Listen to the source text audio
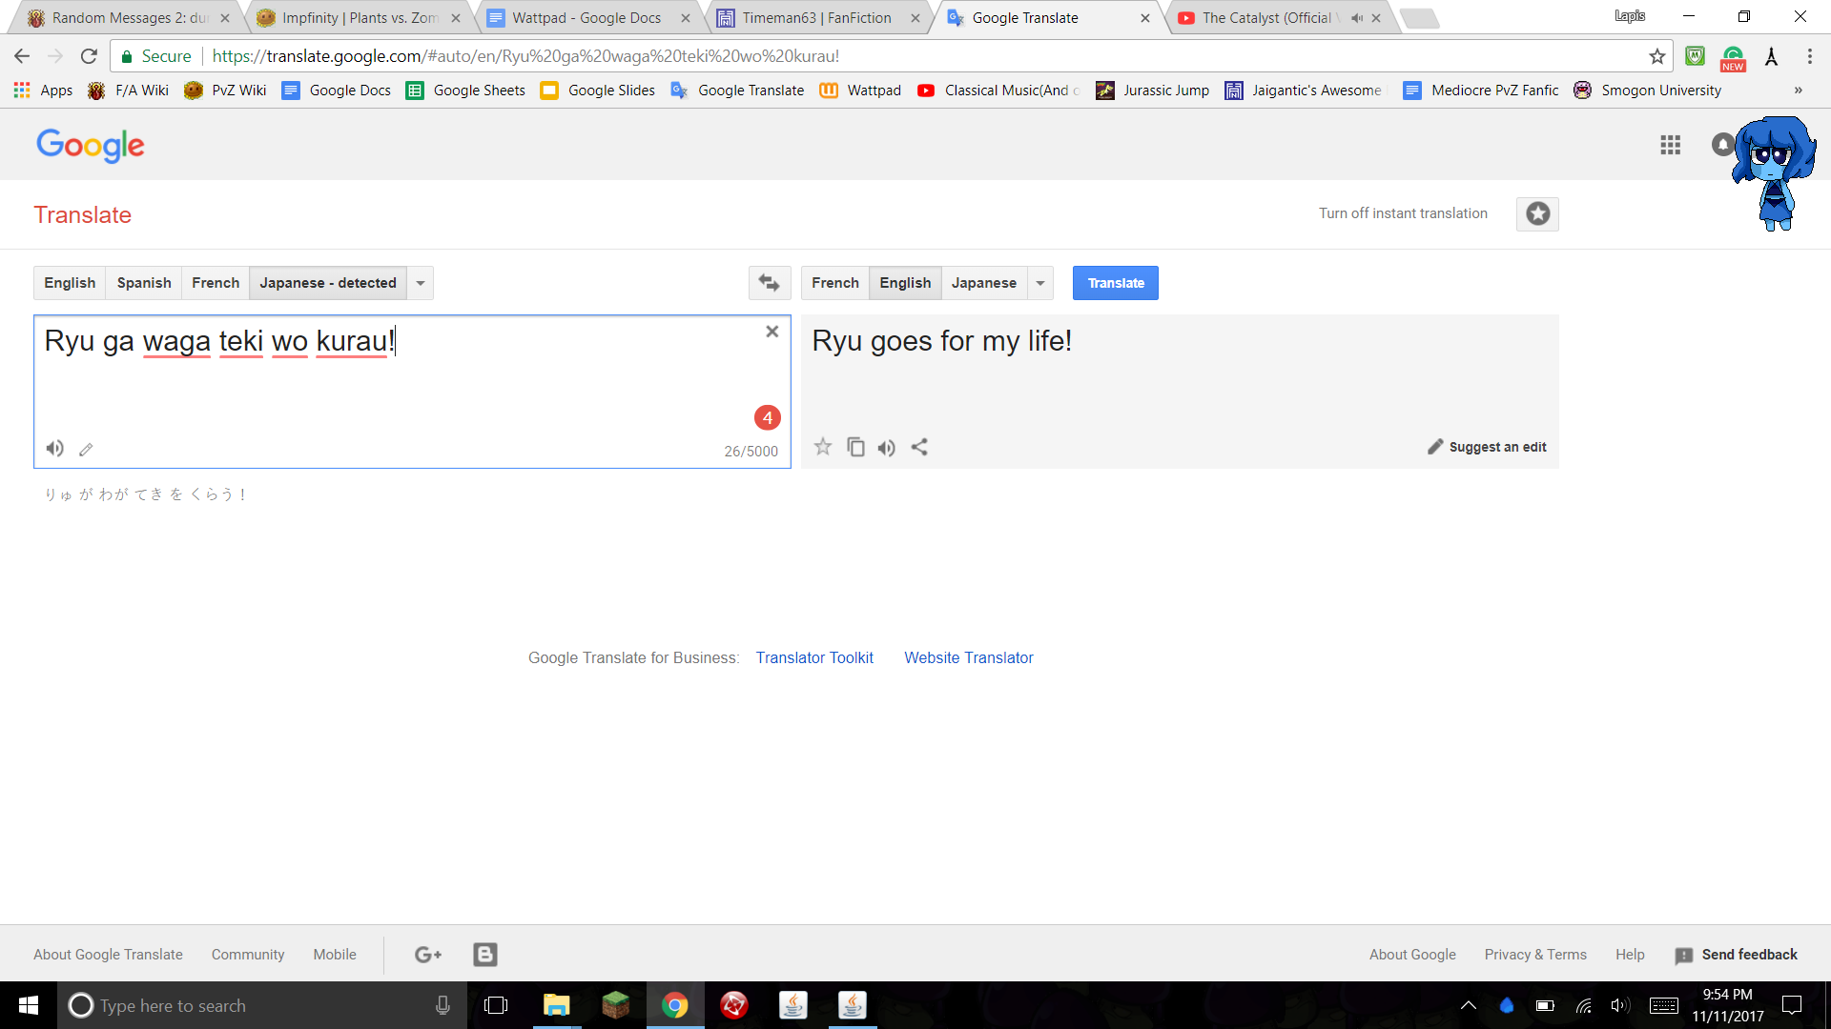 pyautogui.click(x=55, y=449)
